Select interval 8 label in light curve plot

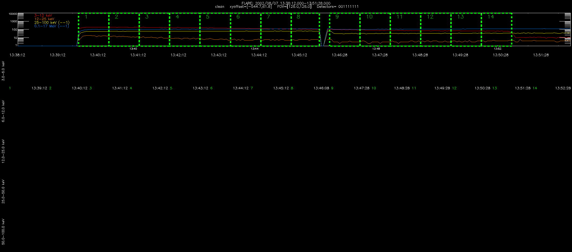pyautogui.click(x=298, y=17)
